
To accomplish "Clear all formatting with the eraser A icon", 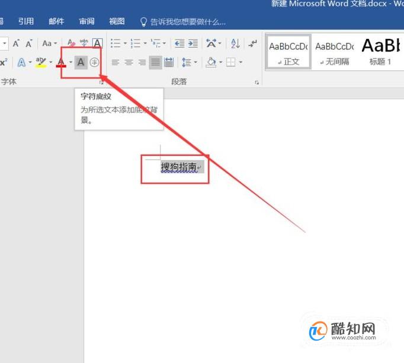I will pos(71,43).
